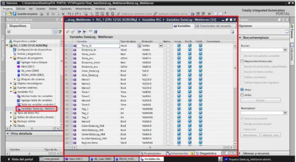Open Configuración de dispositivos
The height and width of the screenshot is (162, 296).
[35, 50]
